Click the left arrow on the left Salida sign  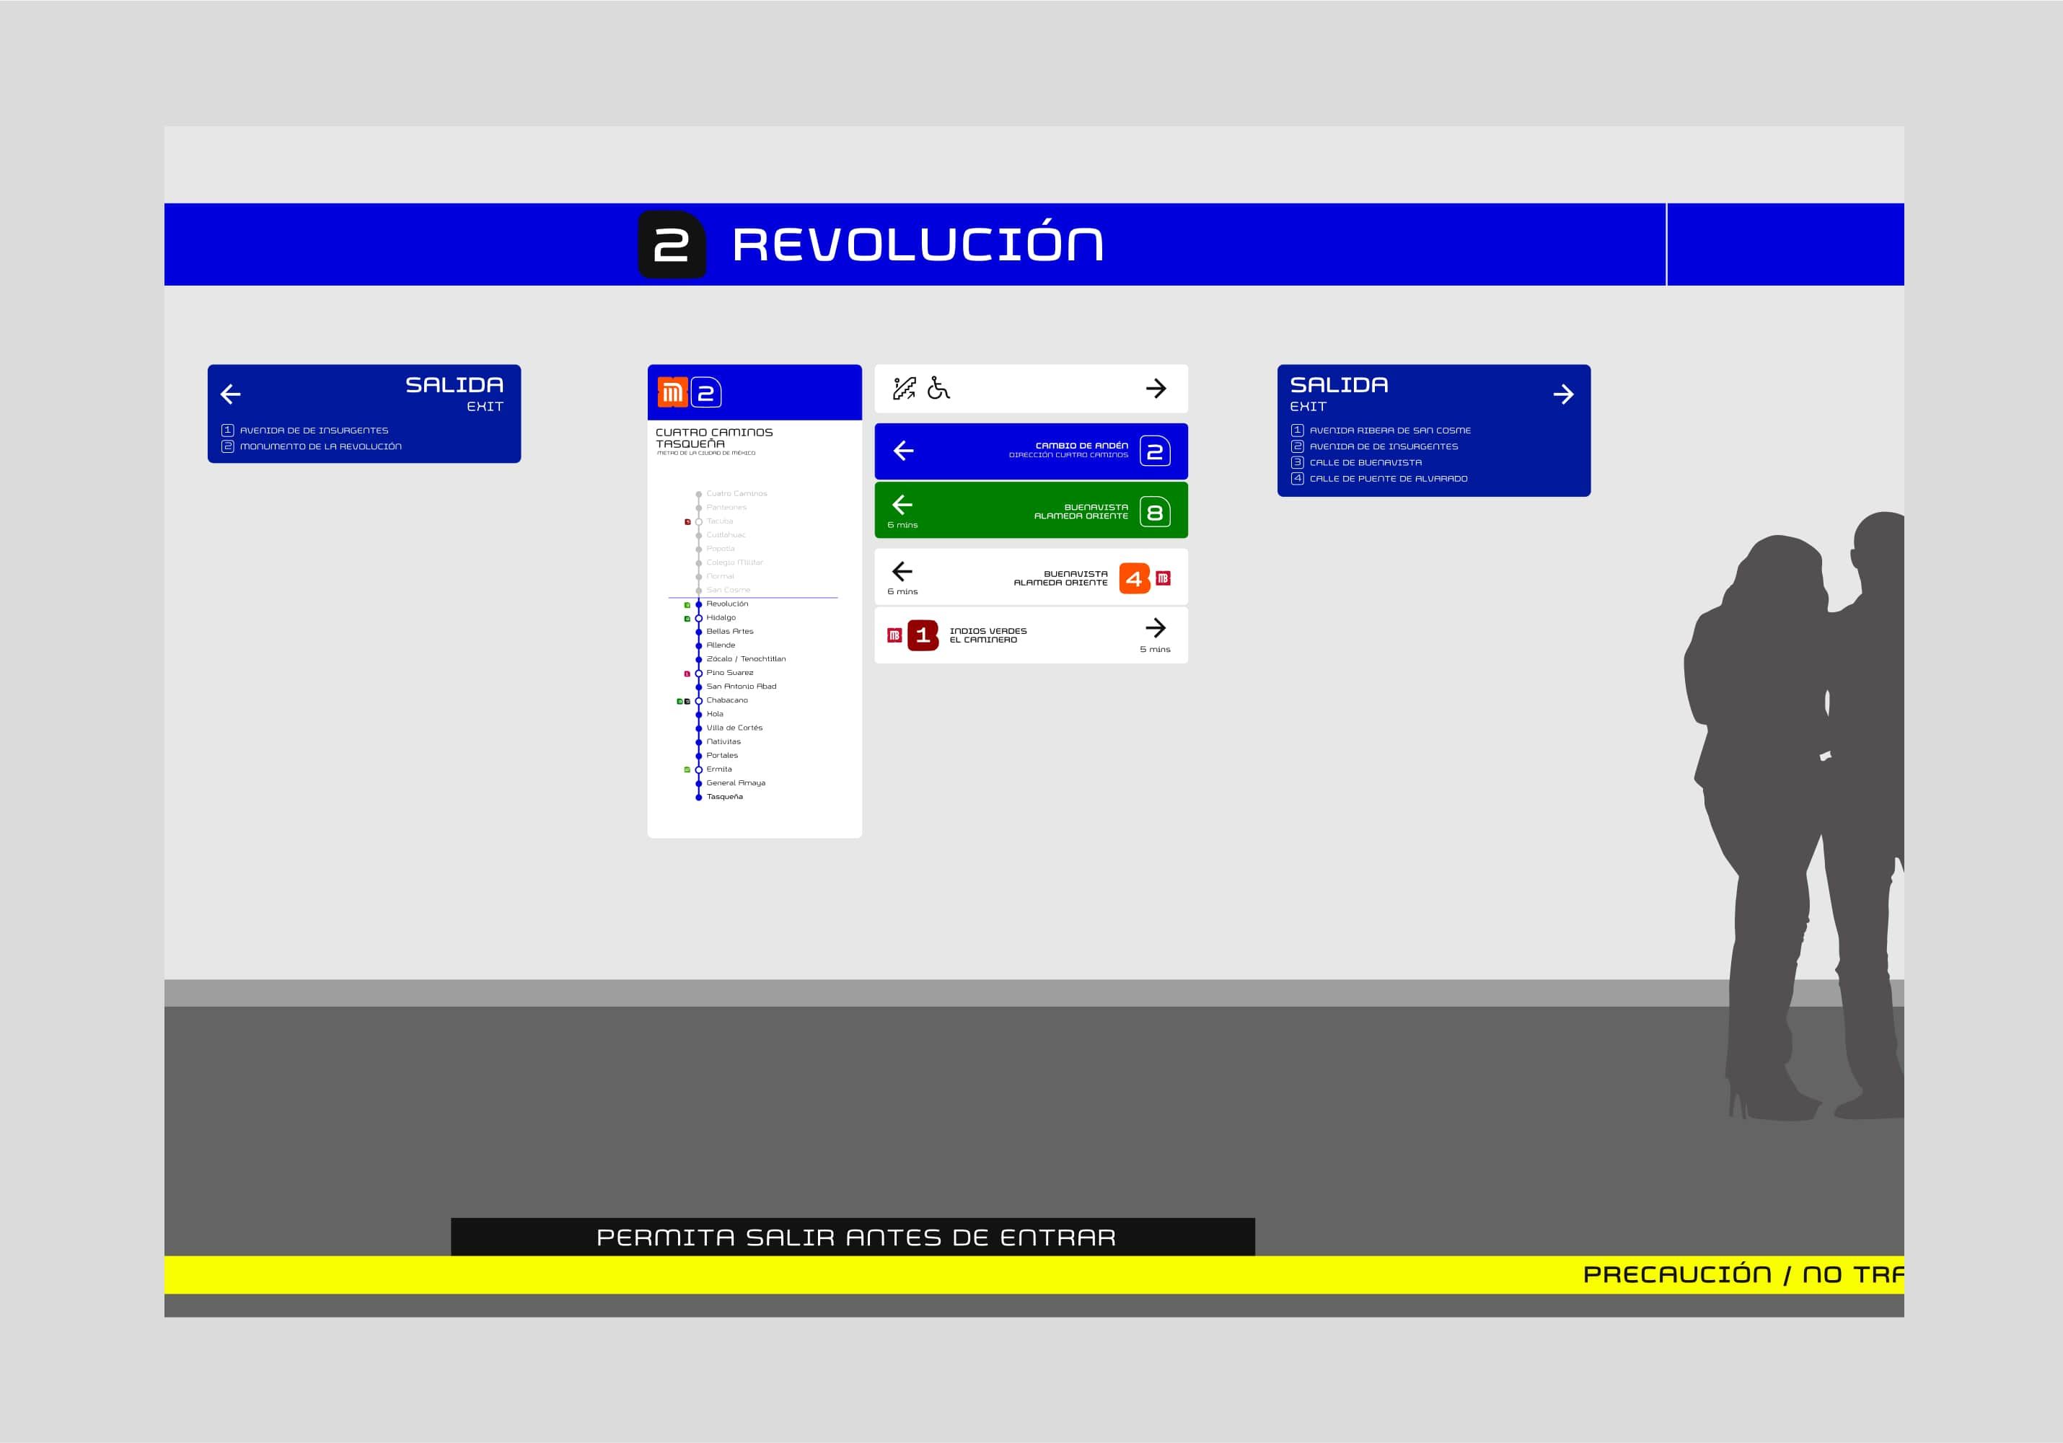click(x=231, y=394)
